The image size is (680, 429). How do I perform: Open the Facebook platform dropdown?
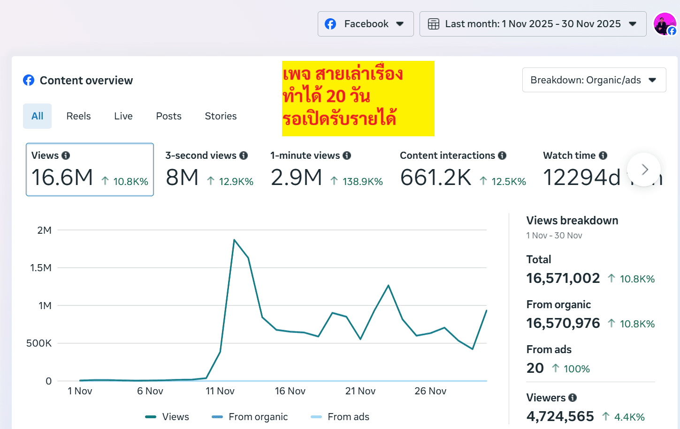click(365, 24)
